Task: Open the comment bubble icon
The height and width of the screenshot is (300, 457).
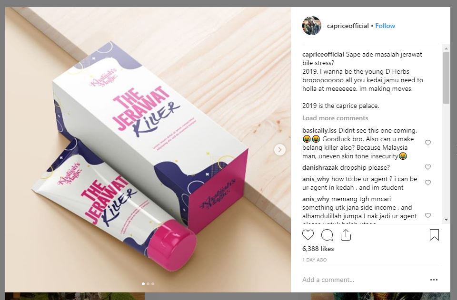Action: click(327, 235)
